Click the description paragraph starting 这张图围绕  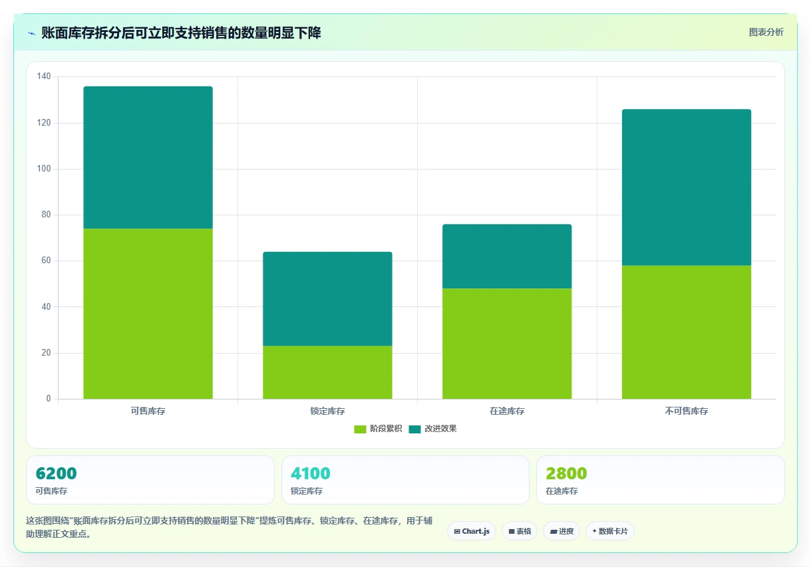point(230,527)
